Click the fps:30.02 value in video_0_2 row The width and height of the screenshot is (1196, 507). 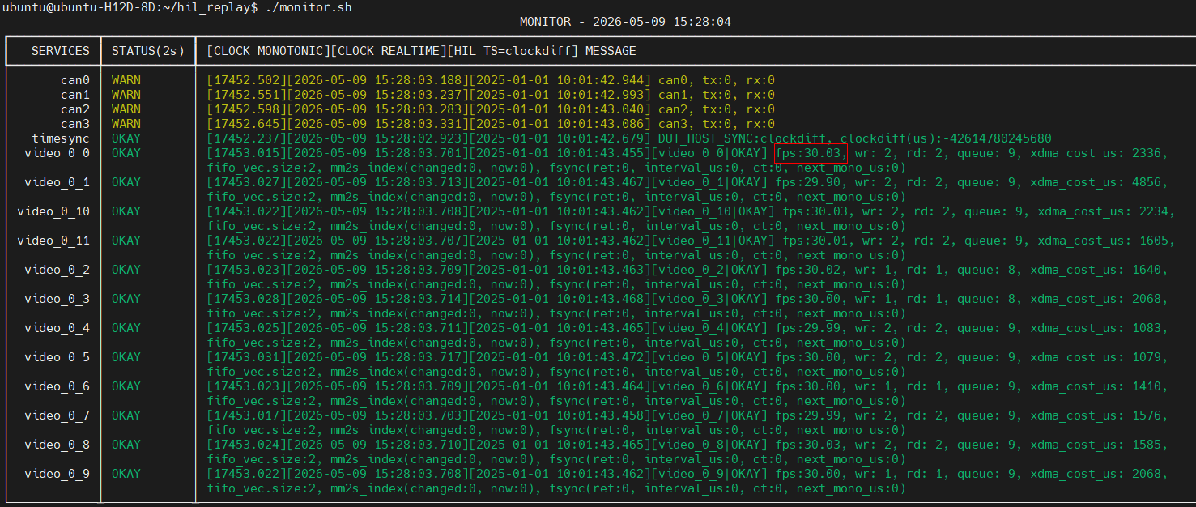coord(810,270)
